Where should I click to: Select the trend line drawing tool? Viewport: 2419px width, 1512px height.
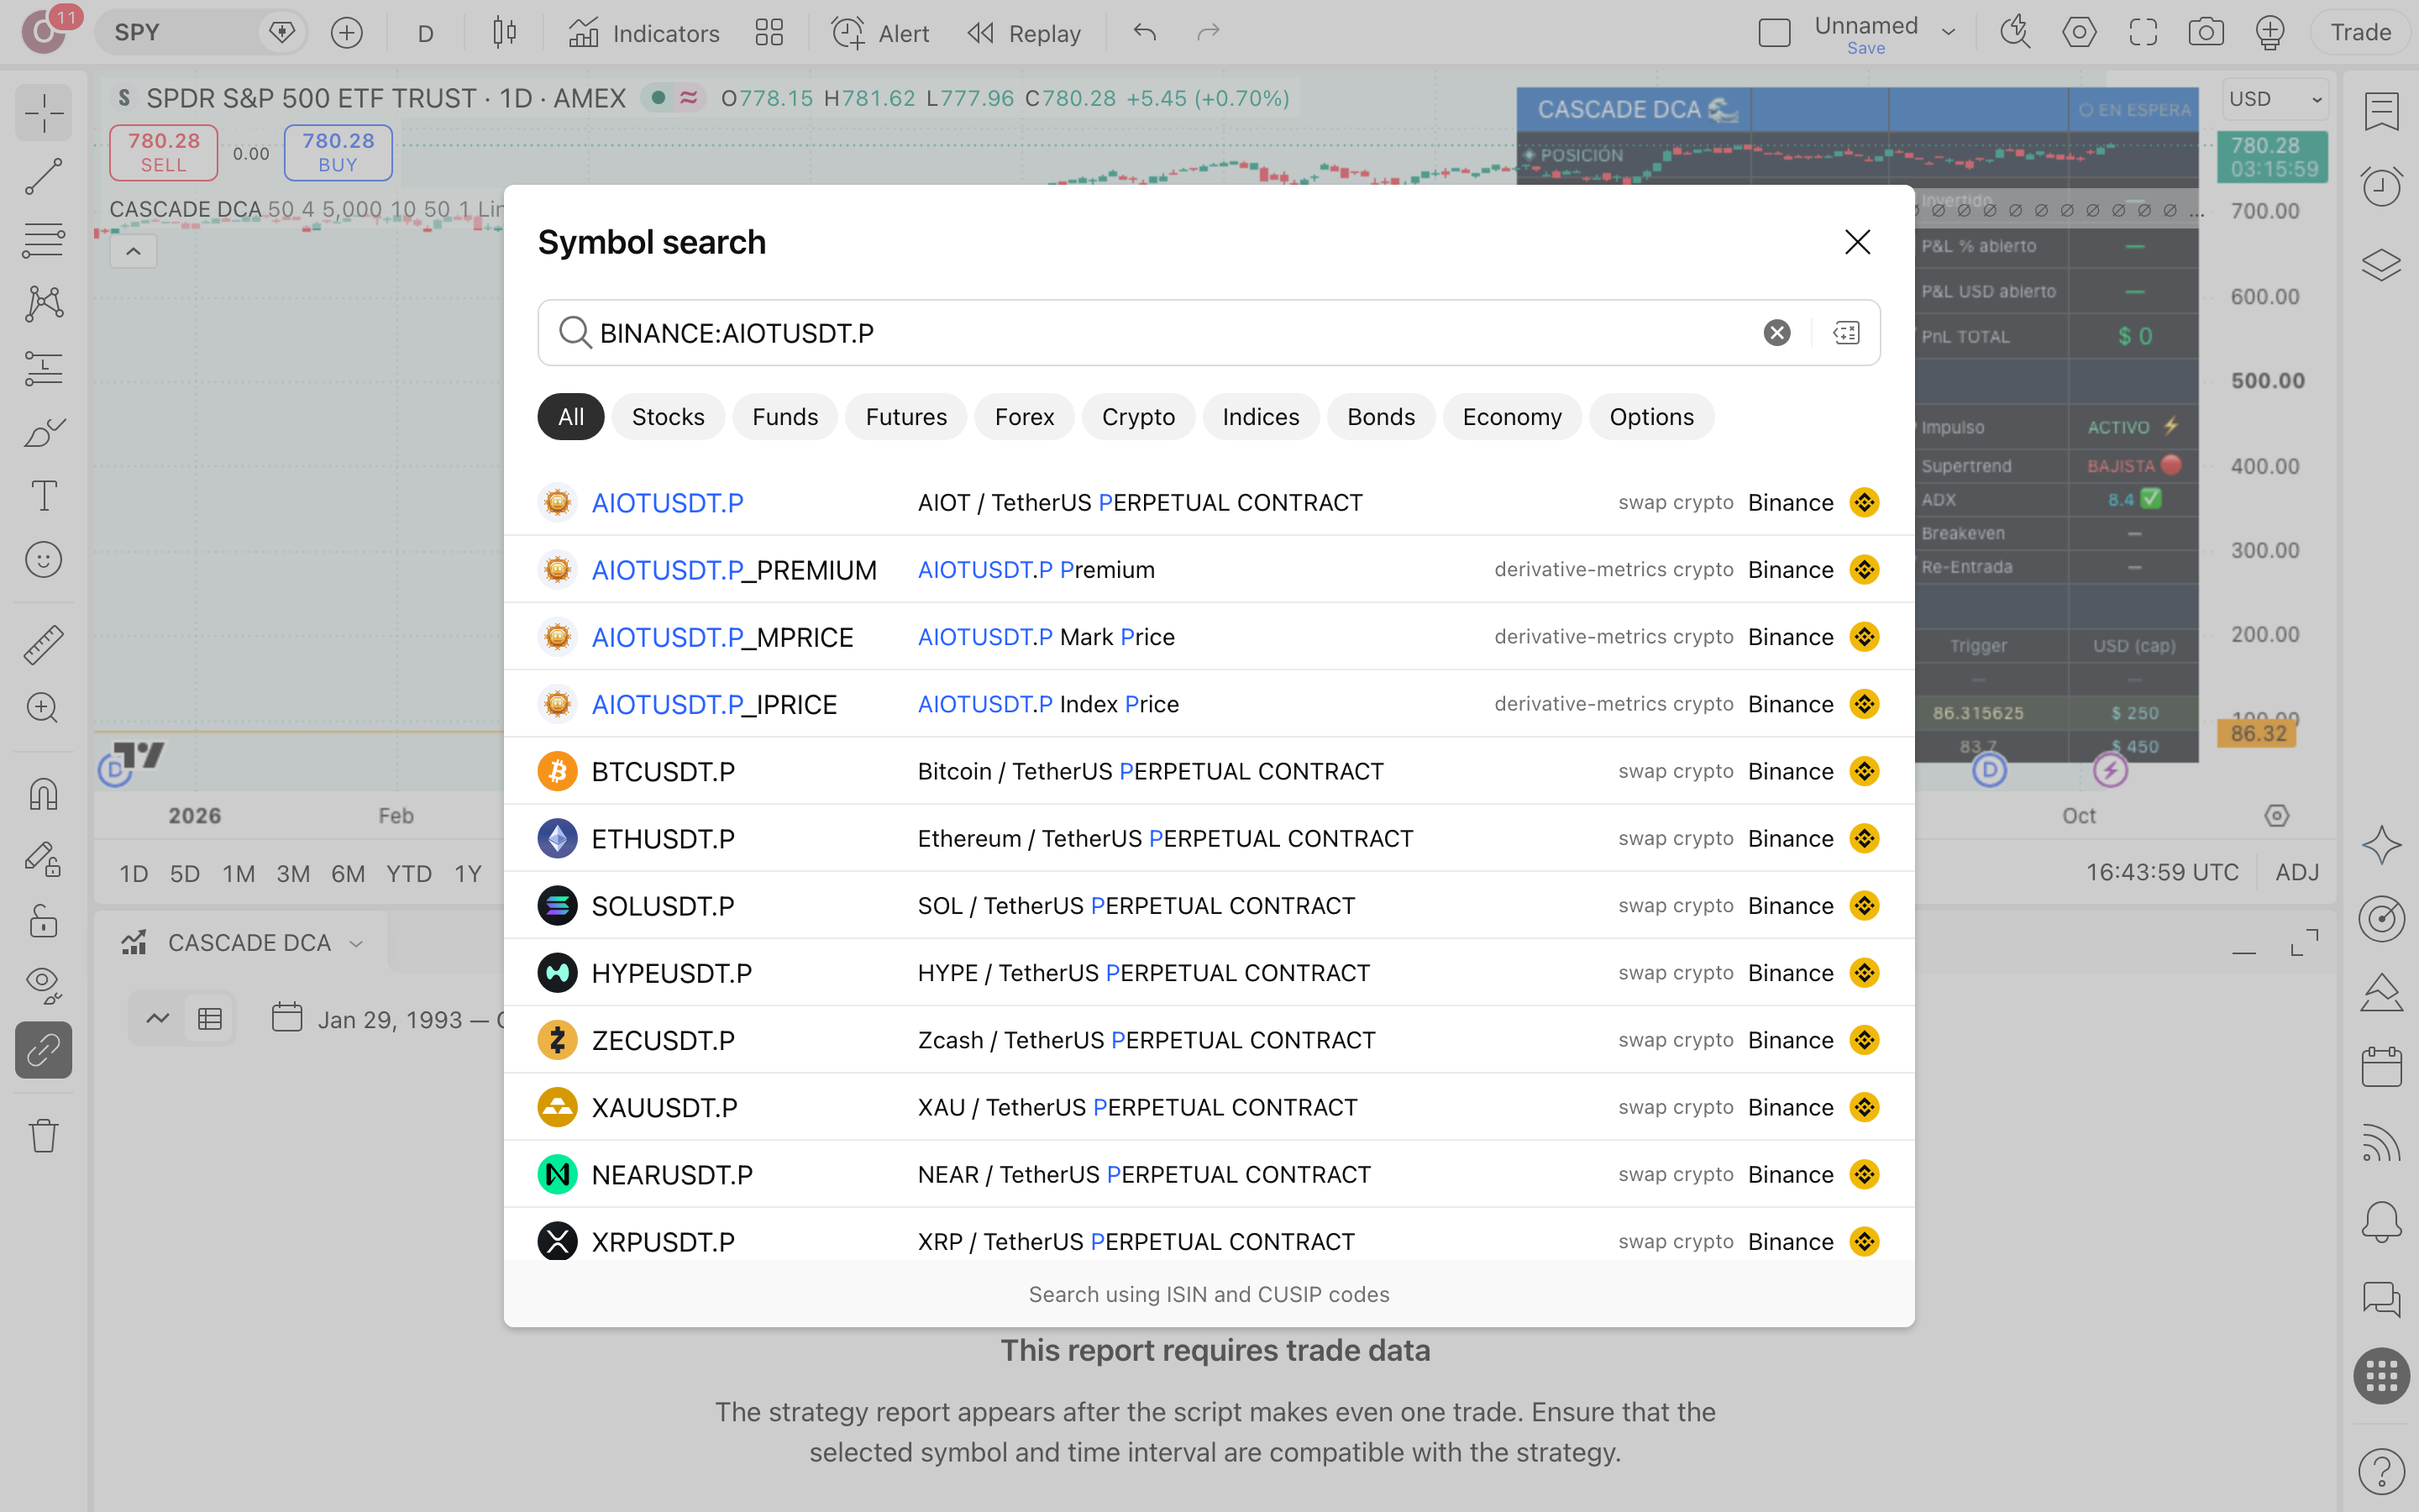coord(44,176)
